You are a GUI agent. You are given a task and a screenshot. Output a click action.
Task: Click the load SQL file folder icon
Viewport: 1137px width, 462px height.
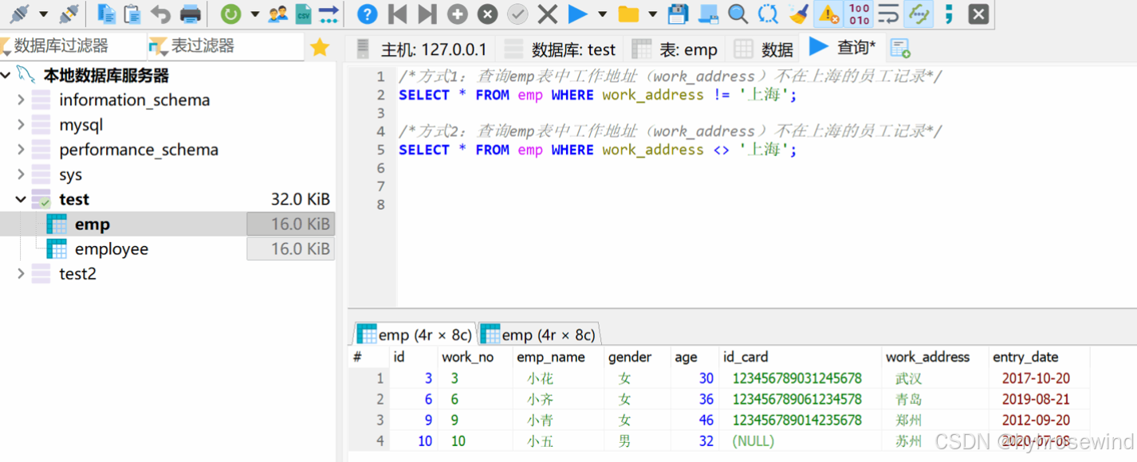coord(628,14)
